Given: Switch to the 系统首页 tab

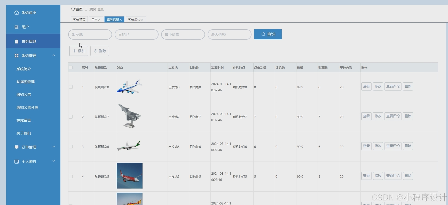Looking at the screenshot, I should [79, 20].
